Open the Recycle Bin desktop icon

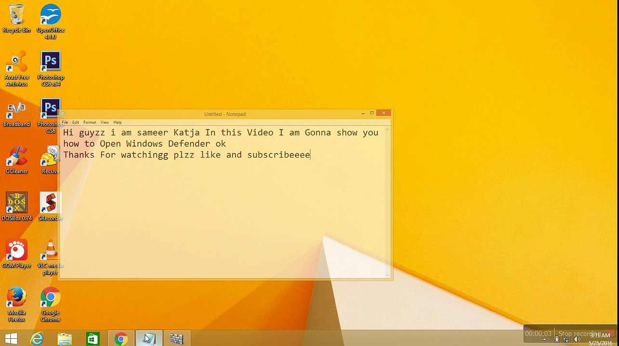coord(16,18)
